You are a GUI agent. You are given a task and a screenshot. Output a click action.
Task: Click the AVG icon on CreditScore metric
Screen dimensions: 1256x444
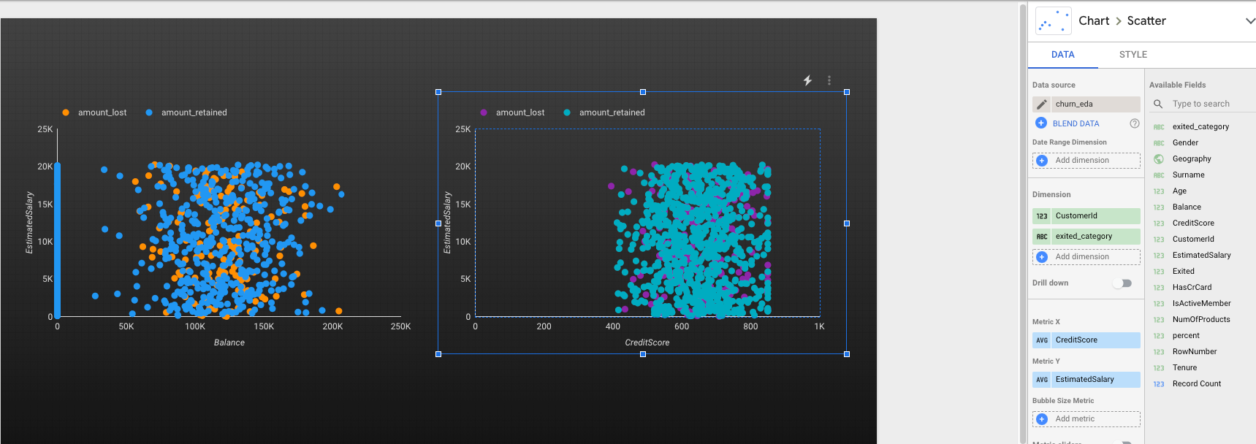pos(1042,340)
